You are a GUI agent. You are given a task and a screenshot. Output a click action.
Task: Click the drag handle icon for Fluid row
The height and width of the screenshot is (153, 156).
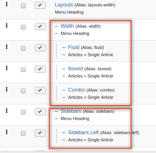[6, 47]
